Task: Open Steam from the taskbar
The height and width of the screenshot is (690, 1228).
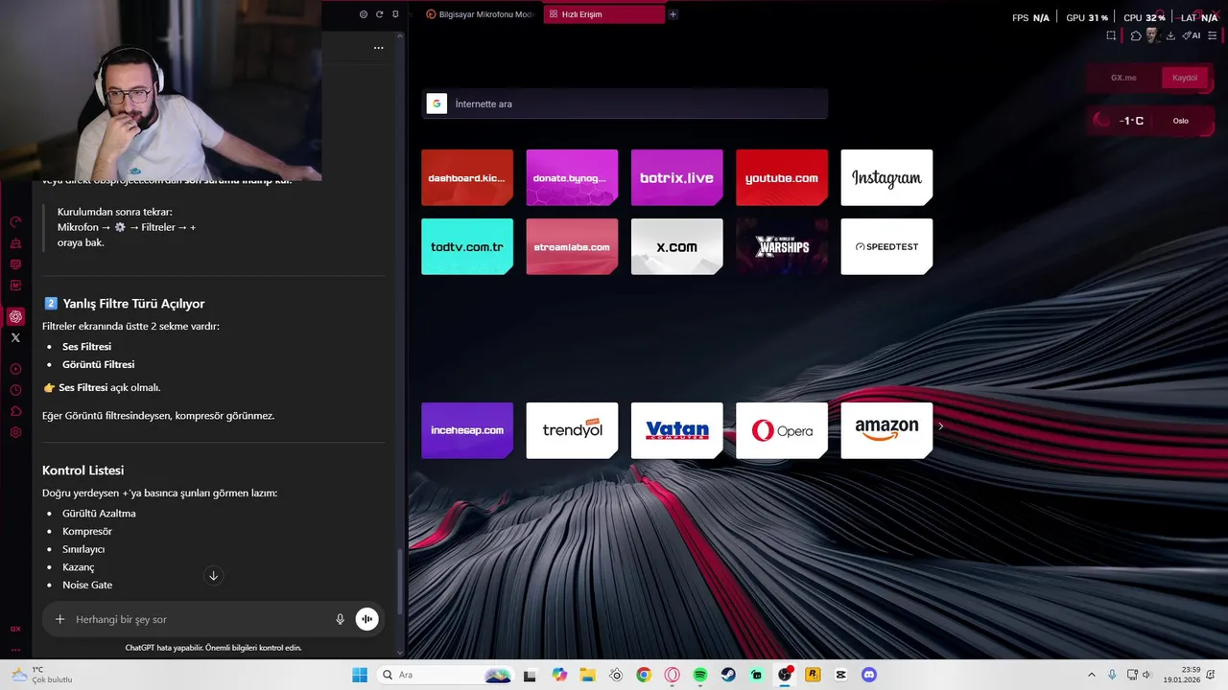Action: (x=729, y=675)
